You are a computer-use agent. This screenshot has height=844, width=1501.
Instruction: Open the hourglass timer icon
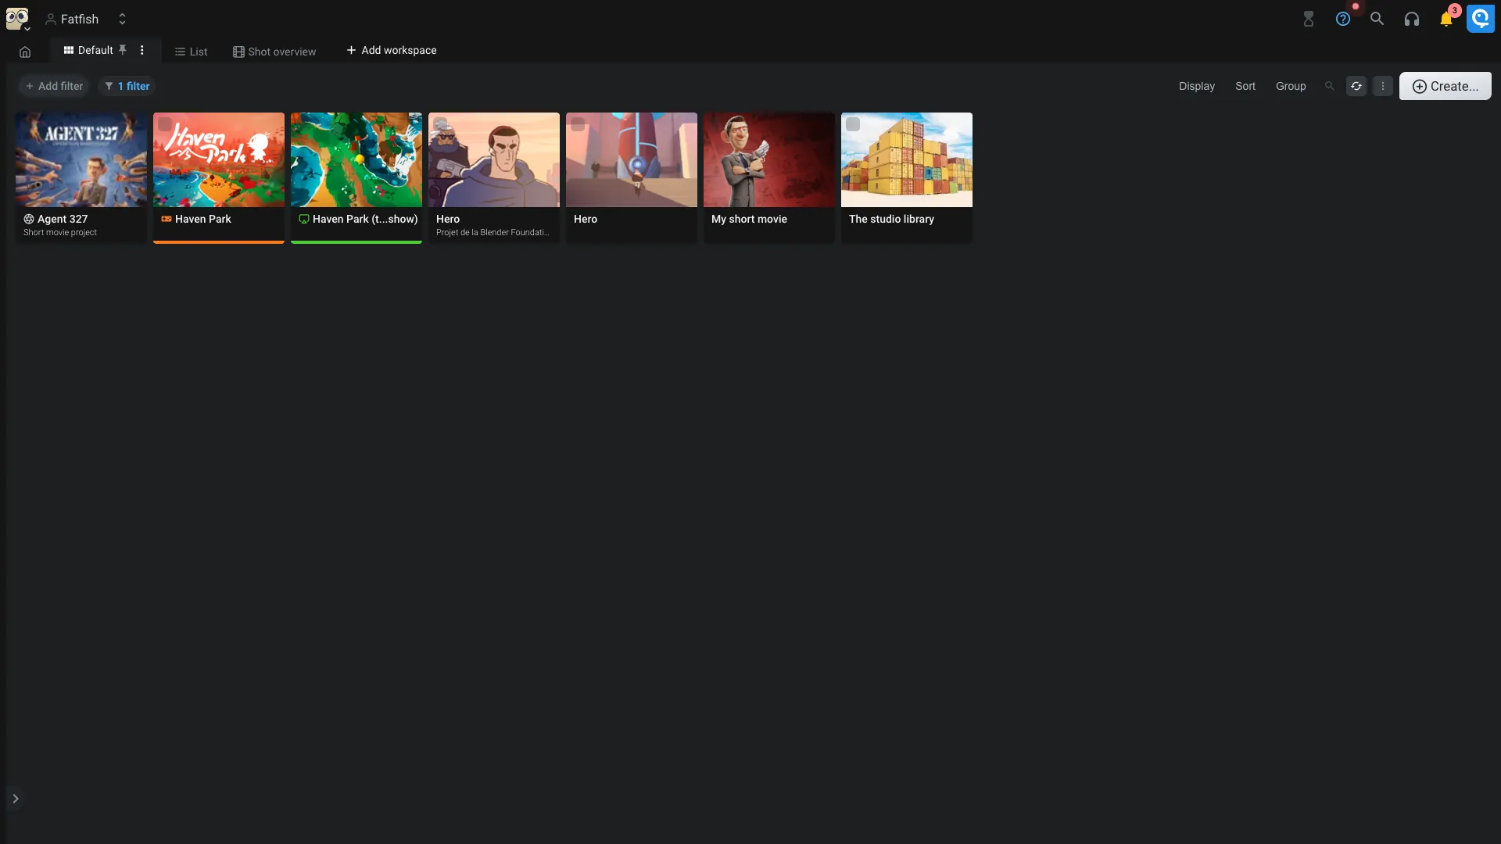[1308, 19]
